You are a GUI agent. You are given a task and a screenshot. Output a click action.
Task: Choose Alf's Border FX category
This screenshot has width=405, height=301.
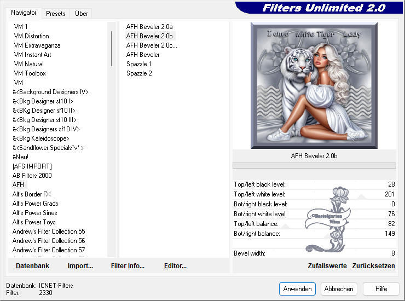[32, 194]
